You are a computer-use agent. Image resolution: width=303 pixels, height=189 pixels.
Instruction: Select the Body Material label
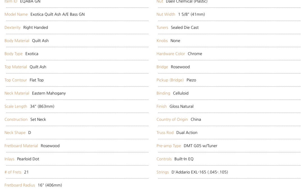point(17,41)
